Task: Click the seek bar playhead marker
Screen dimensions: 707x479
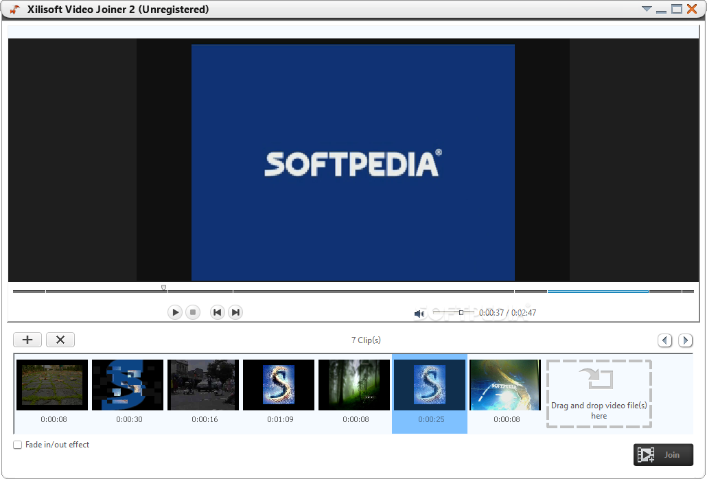Action: (x=163, y=288)
